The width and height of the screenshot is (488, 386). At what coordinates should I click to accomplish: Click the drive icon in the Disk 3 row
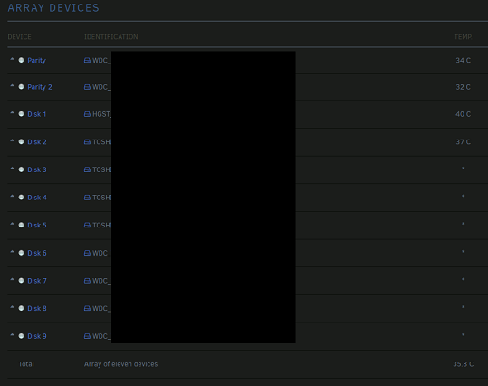pyautogui.click(x=87, y=169)
